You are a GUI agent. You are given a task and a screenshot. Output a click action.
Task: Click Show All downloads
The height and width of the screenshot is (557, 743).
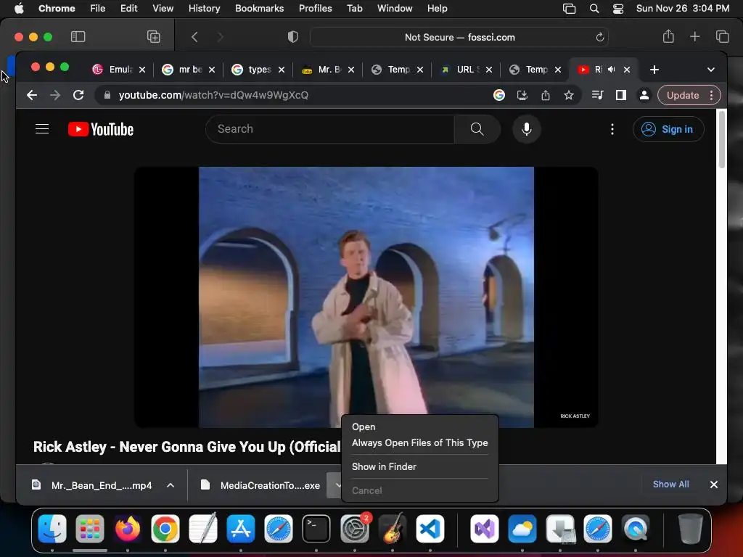pos(670,484)
